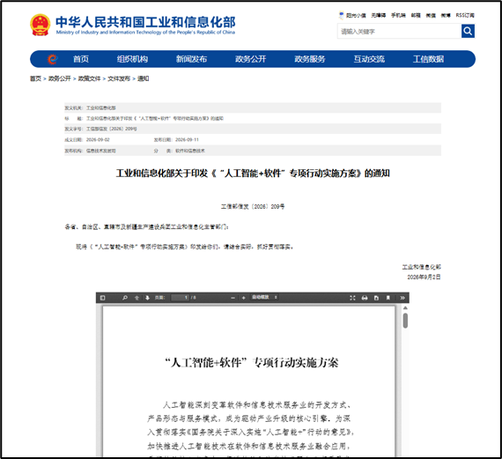
Task: Click the search magnifier button
Action: pos(468,31)
